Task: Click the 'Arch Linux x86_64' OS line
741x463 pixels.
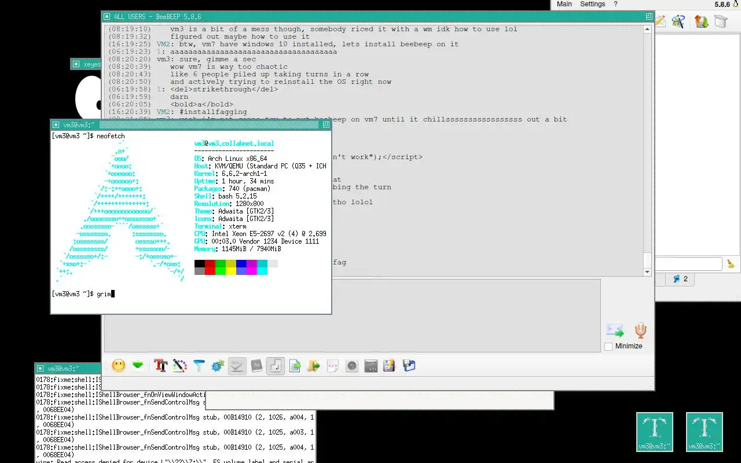Action: pos(237,159)
